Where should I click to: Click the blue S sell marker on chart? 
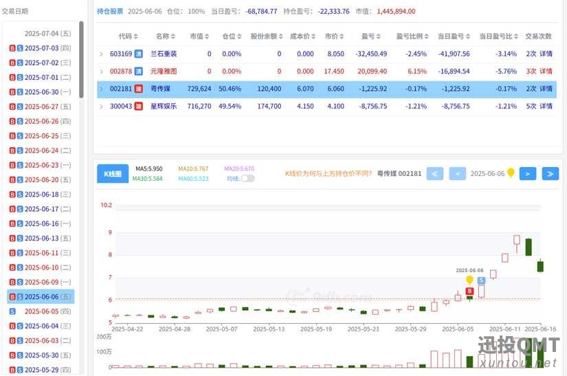pyautogui.click(x=481, y=280)
